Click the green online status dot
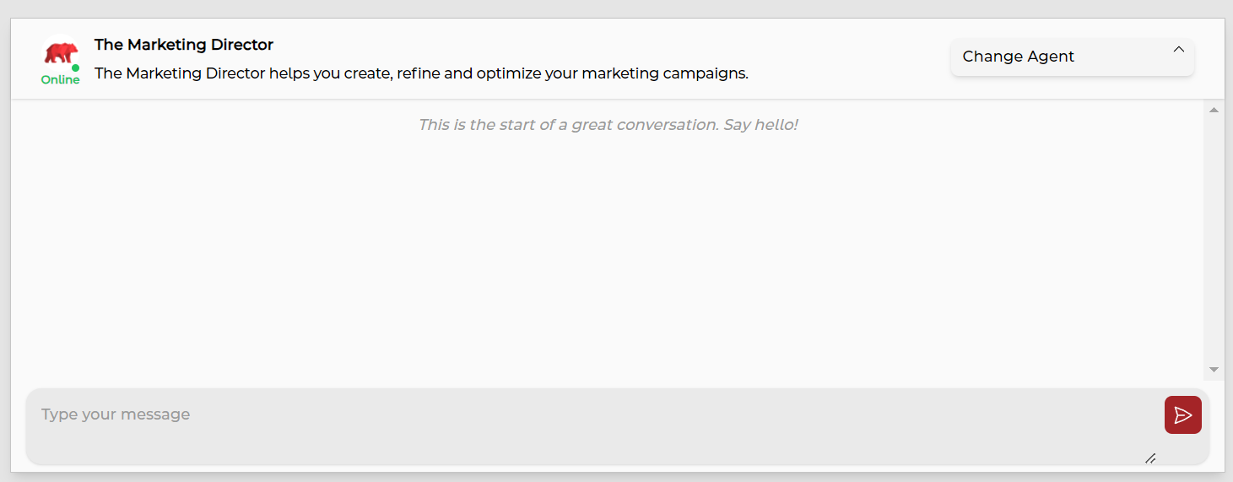 coord(76,68)
